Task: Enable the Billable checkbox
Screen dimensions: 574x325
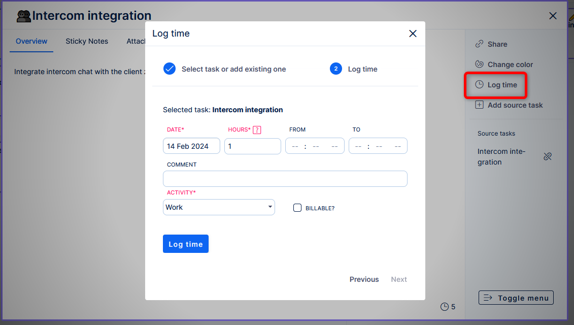Action: (297, 208)
